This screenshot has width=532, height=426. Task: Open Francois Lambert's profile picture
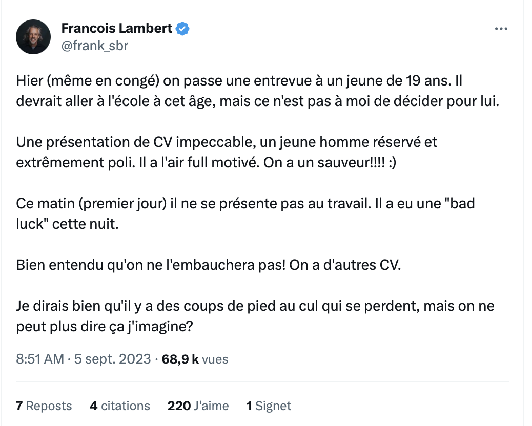33,36
